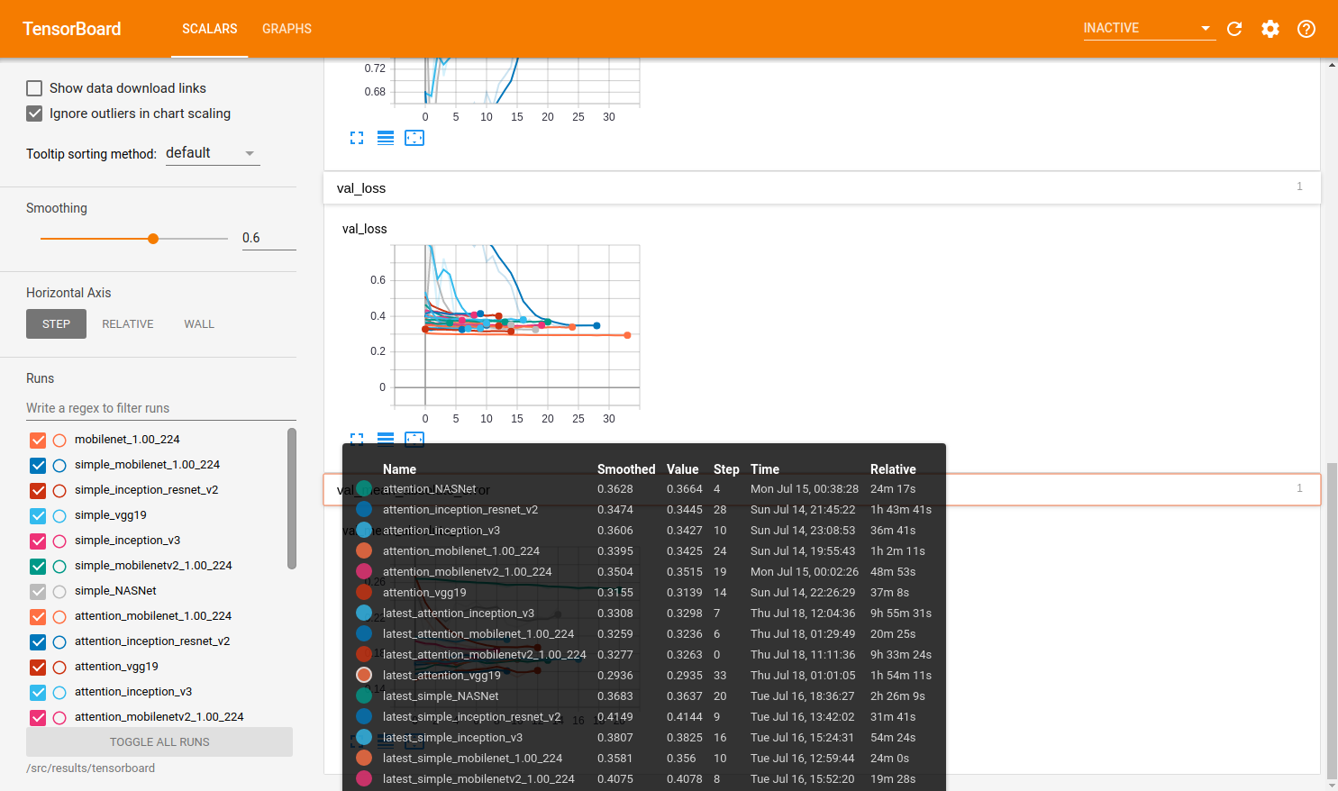Image resolution: width=1338 pixels, height=791 pixels.
Task: Open the INACTIVE dashboards dropdown
Action: click(1149, 28)
